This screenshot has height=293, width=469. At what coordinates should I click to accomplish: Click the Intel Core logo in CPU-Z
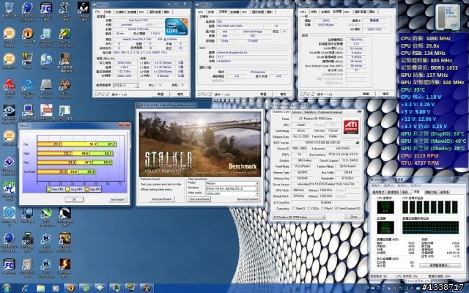click(176, 27)
